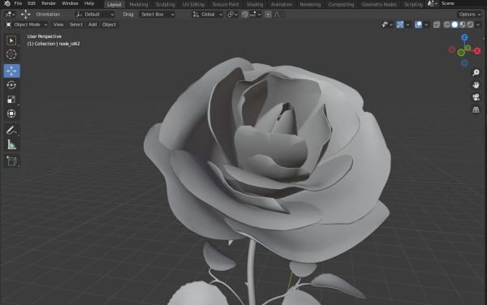The image size is (487, 305).
Task: Open the viewport View menu
Action: (58, 24)
